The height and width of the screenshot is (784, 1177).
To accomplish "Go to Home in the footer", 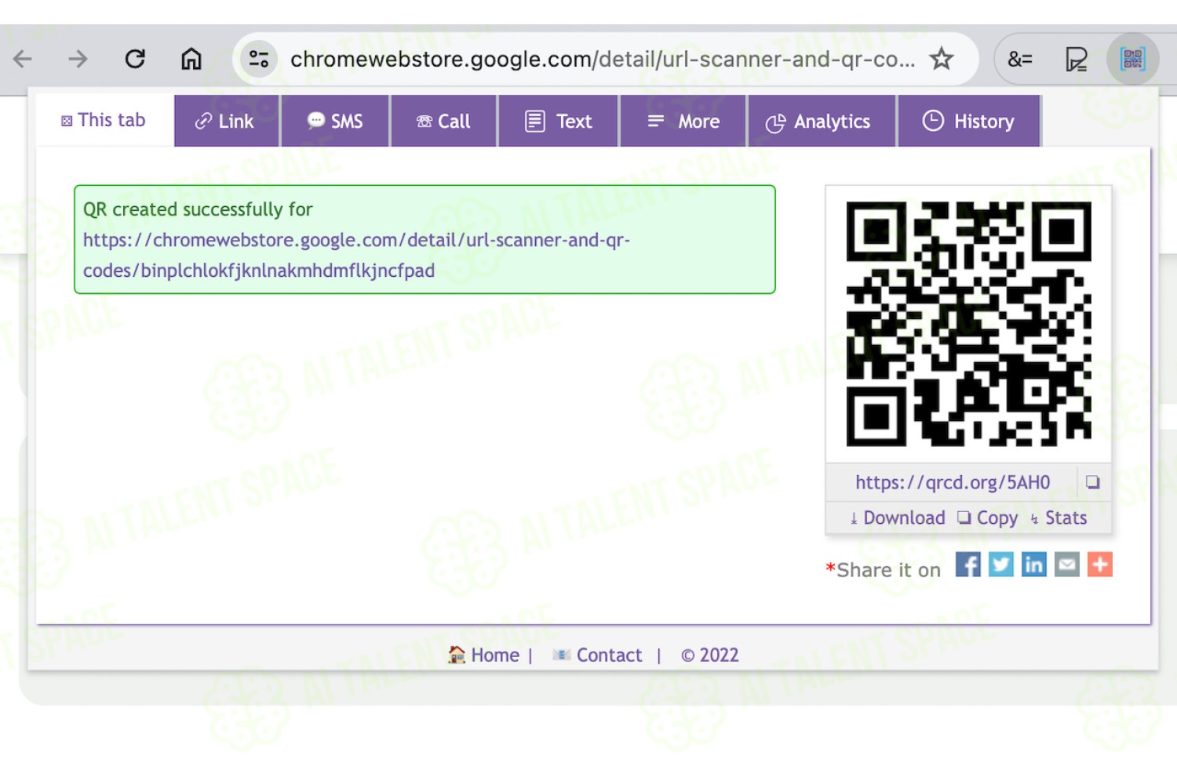I will 483,655.
